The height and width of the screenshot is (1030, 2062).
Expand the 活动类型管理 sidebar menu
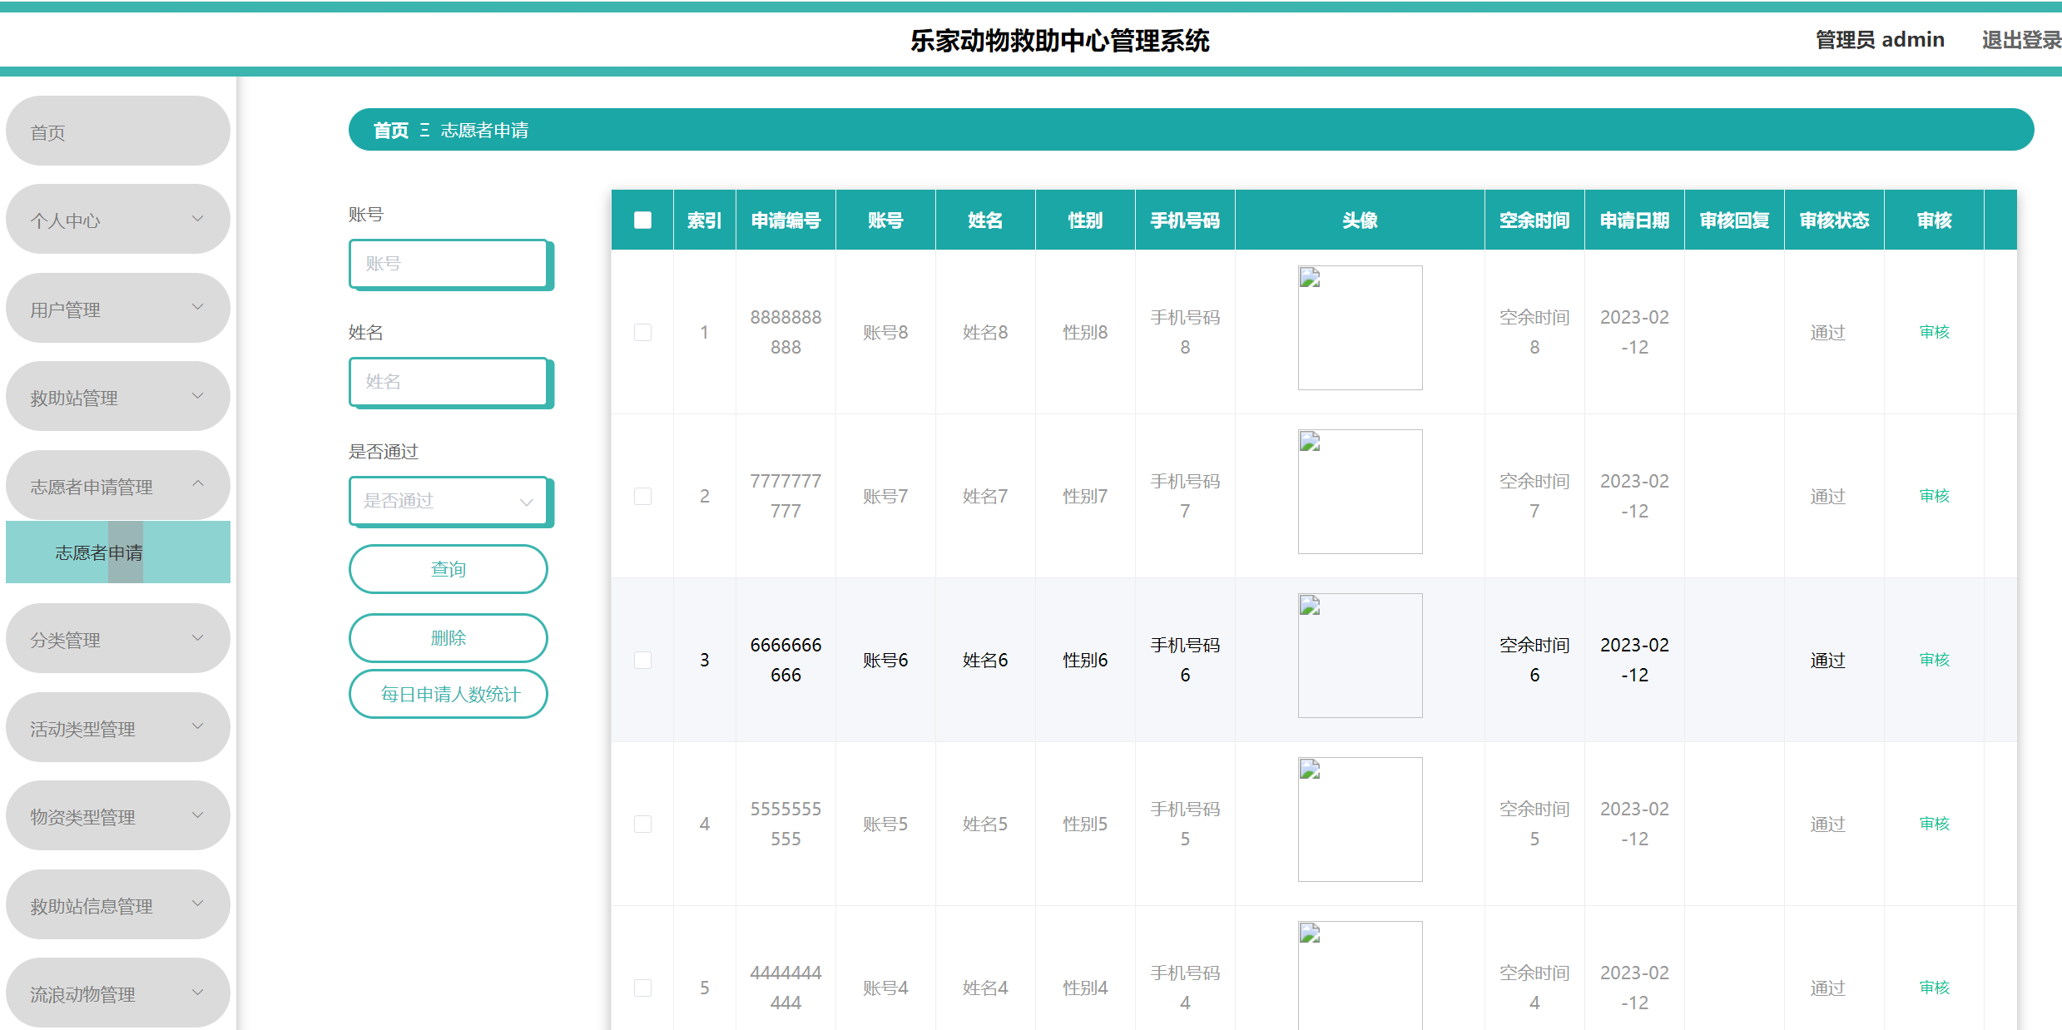pyautogui.click(x=117, y=728)
